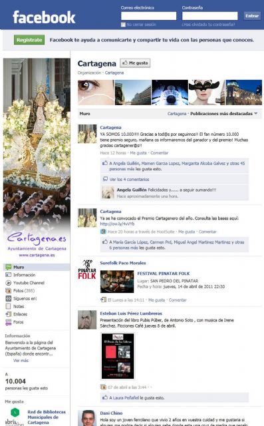The image size is (264, 426).
Task: Expand Ver los 4 comentarios
Action: 129,179
